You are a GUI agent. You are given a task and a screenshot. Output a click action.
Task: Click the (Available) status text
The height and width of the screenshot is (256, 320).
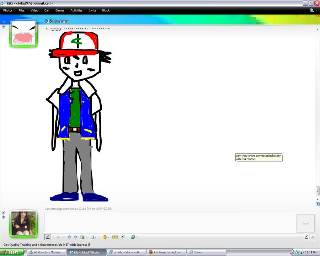[62, 22]
